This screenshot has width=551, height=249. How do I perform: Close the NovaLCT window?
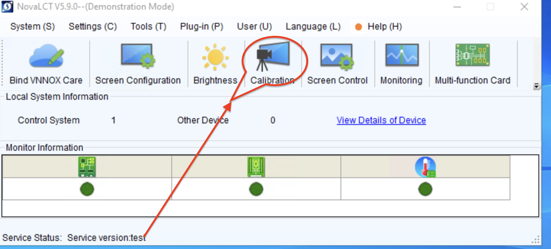[524, 7]
